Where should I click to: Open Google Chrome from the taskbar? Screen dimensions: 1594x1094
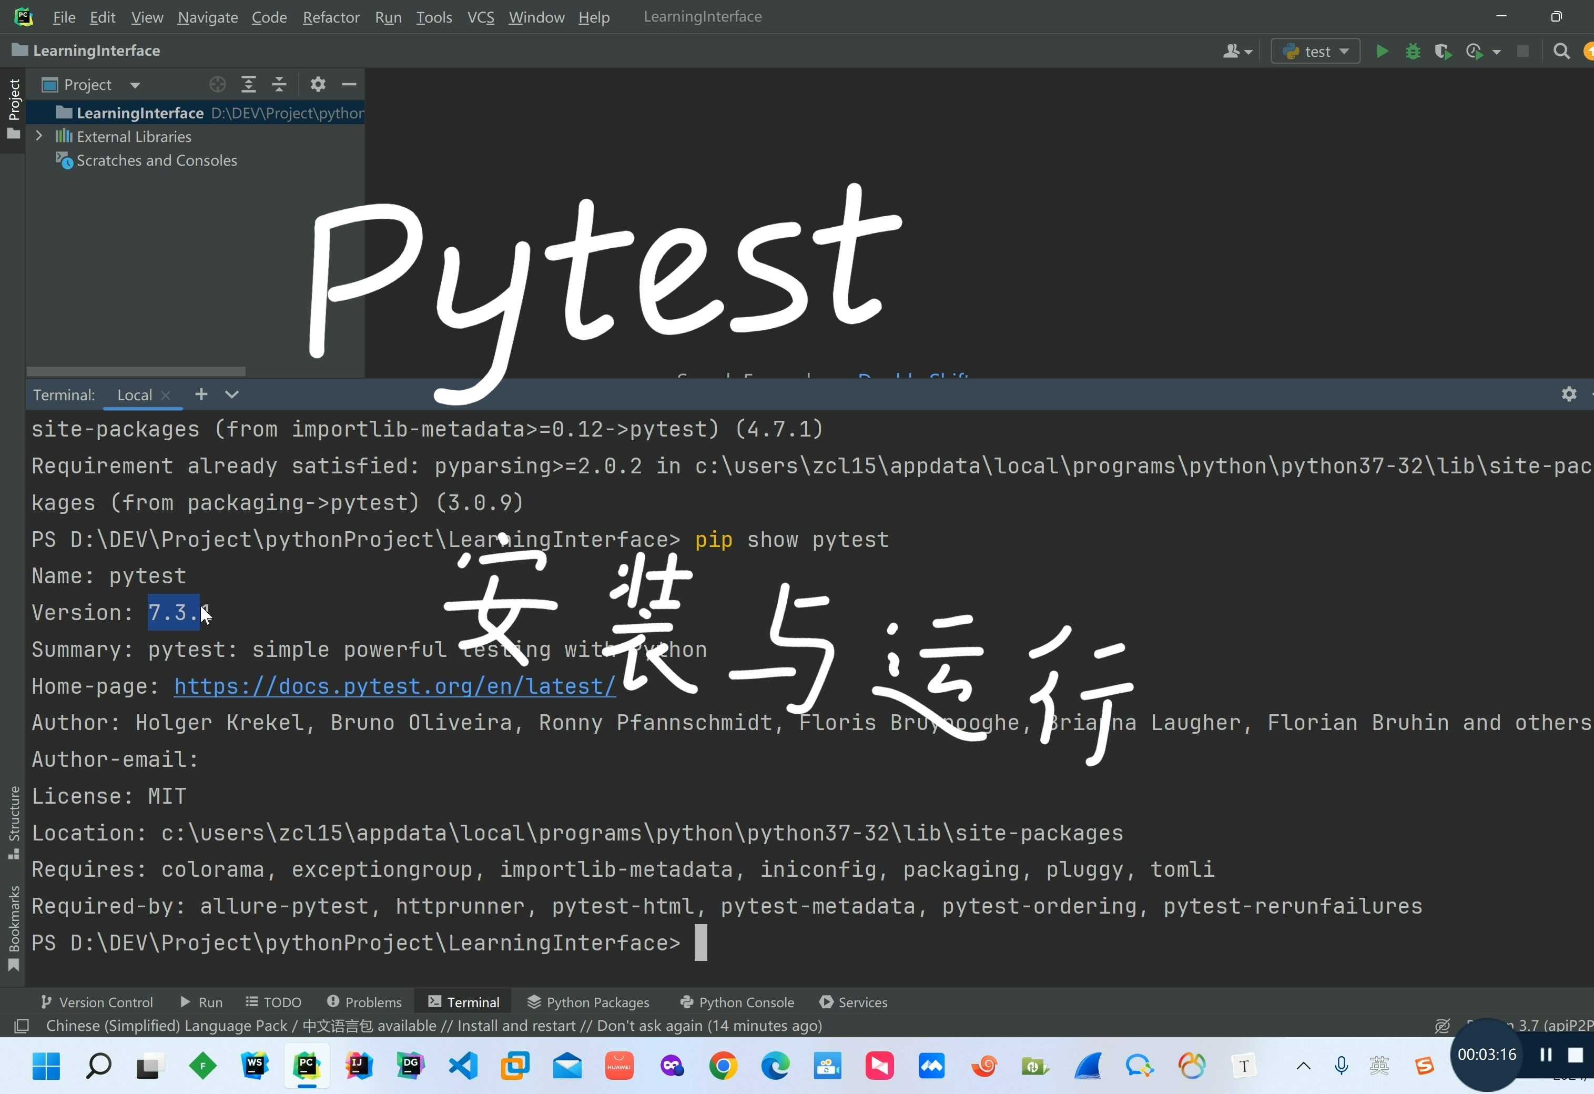(x=723, y=1066)
